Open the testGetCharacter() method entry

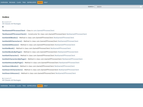[x=11, y=55]
